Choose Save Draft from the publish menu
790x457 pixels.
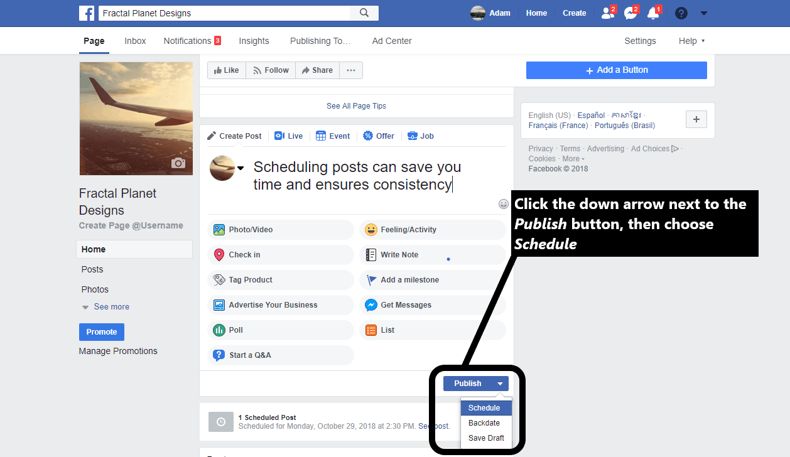click(x=487, y=438)
